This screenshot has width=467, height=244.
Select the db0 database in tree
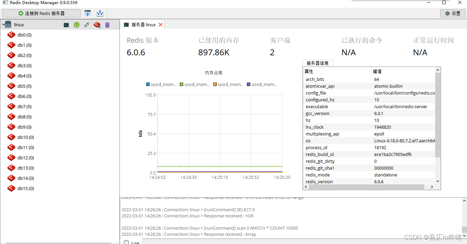(x=24, y=35)
